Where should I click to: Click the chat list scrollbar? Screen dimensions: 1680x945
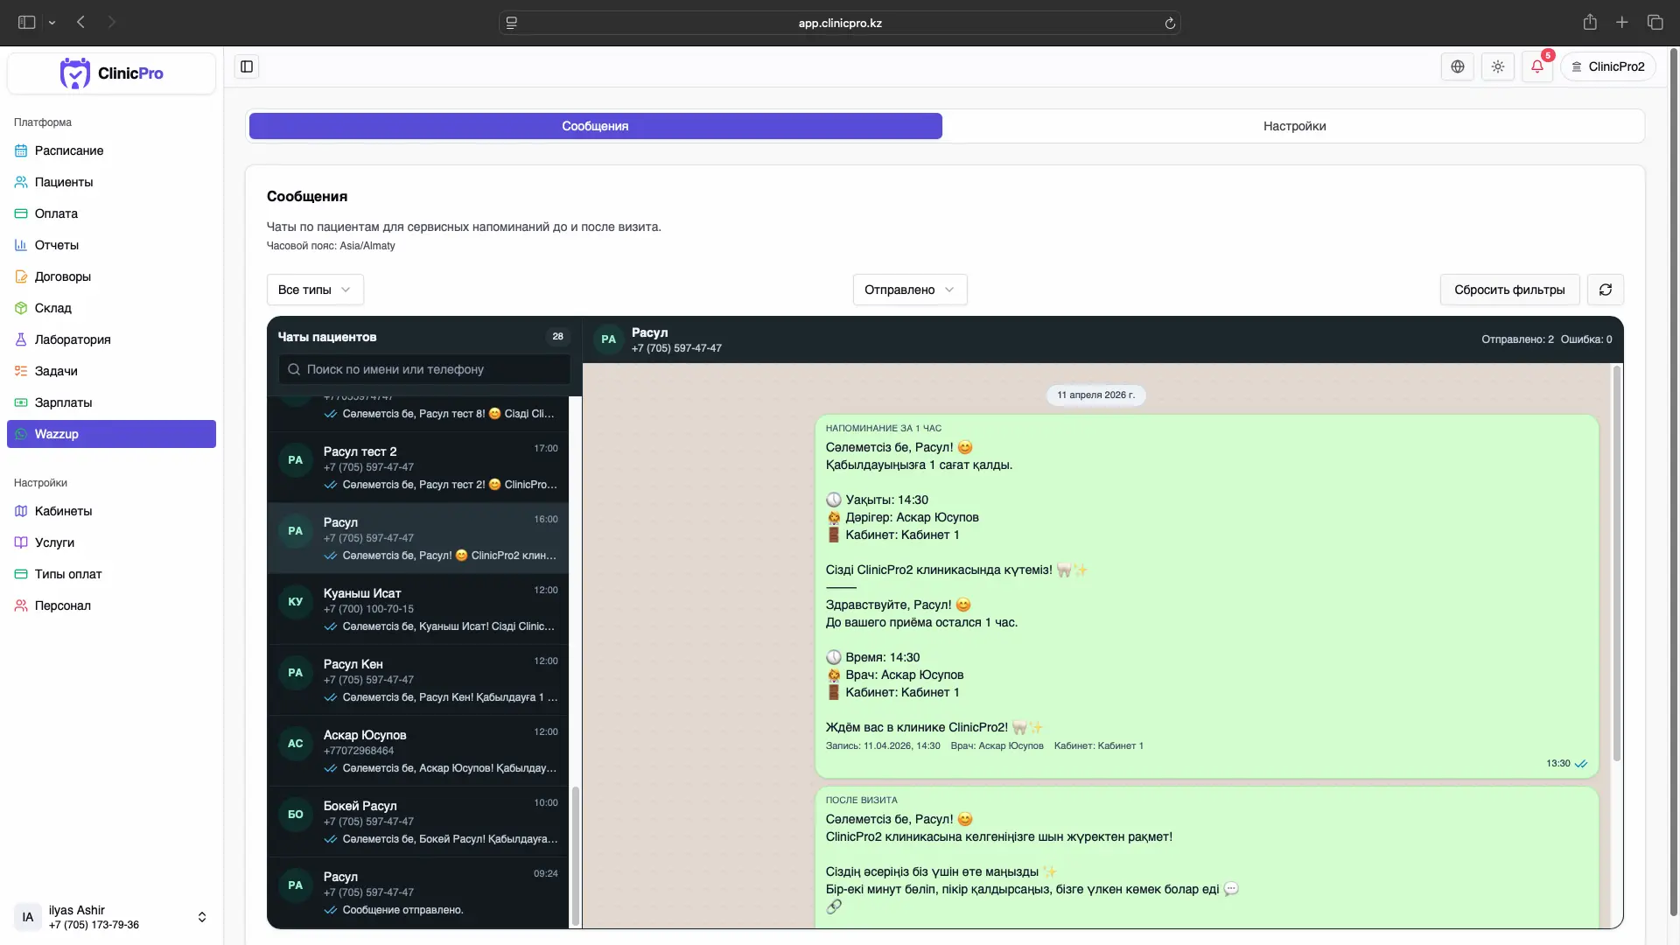575,856
